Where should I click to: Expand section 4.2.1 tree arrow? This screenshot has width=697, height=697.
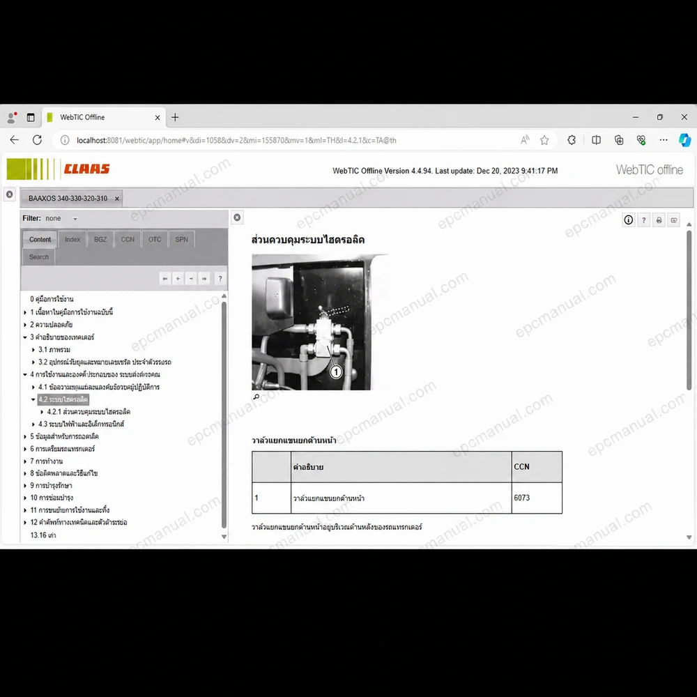(43, 412)
